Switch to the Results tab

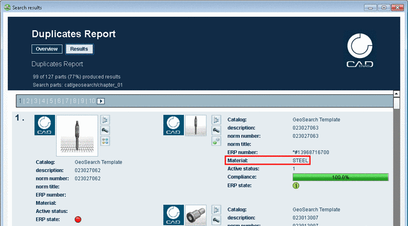(79, 49)
